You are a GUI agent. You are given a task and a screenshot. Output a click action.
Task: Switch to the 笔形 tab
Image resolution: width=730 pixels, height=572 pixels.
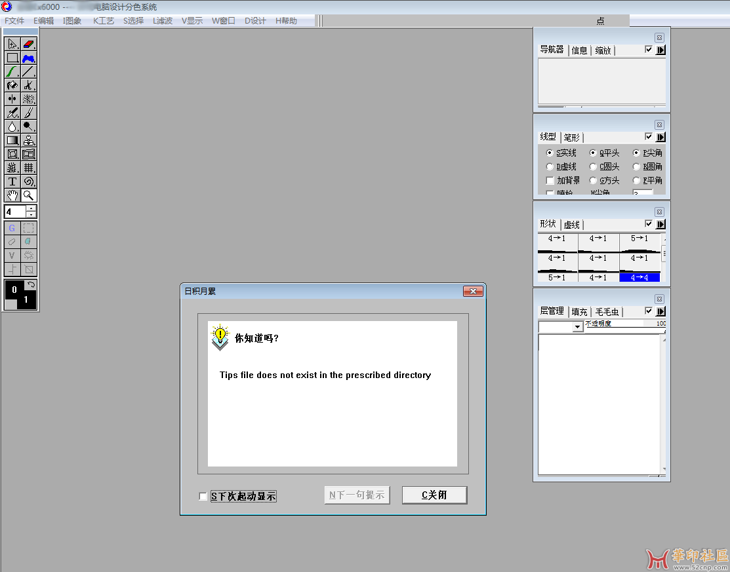pyautogui.click(x=572, y=138)
